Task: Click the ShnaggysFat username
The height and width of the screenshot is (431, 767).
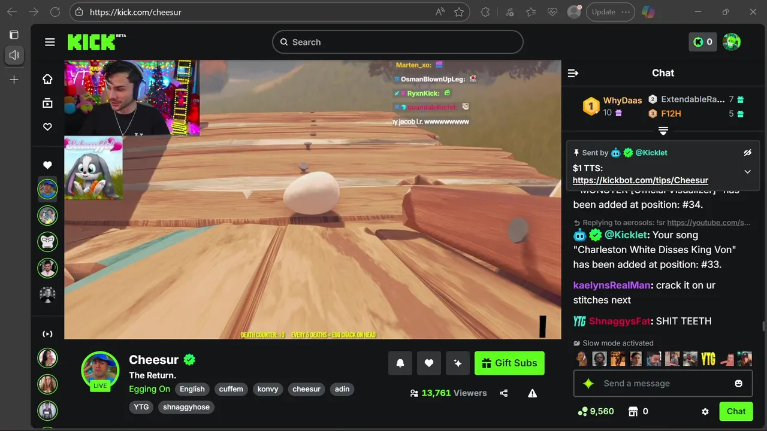Action: coord(620,321)
